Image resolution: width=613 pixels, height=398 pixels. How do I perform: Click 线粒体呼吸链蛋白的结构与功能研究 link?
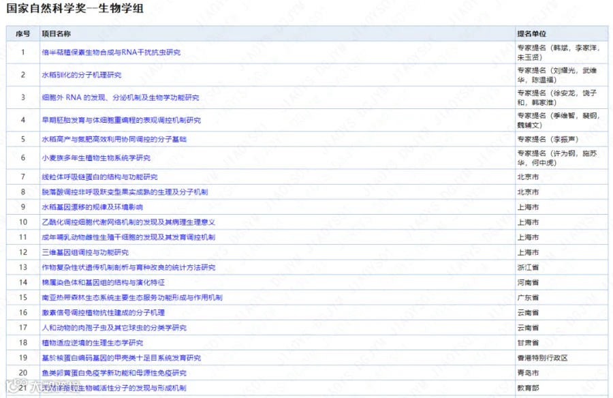(x=99, y=177)
